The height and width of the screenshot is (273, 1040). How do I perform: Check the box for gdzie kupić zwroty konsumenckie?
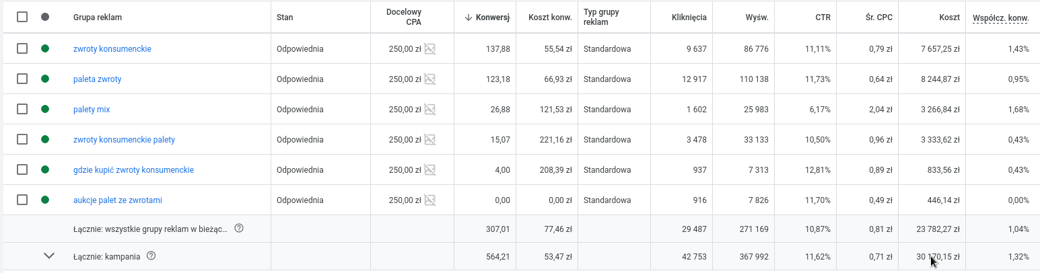[x=22, y=169]
